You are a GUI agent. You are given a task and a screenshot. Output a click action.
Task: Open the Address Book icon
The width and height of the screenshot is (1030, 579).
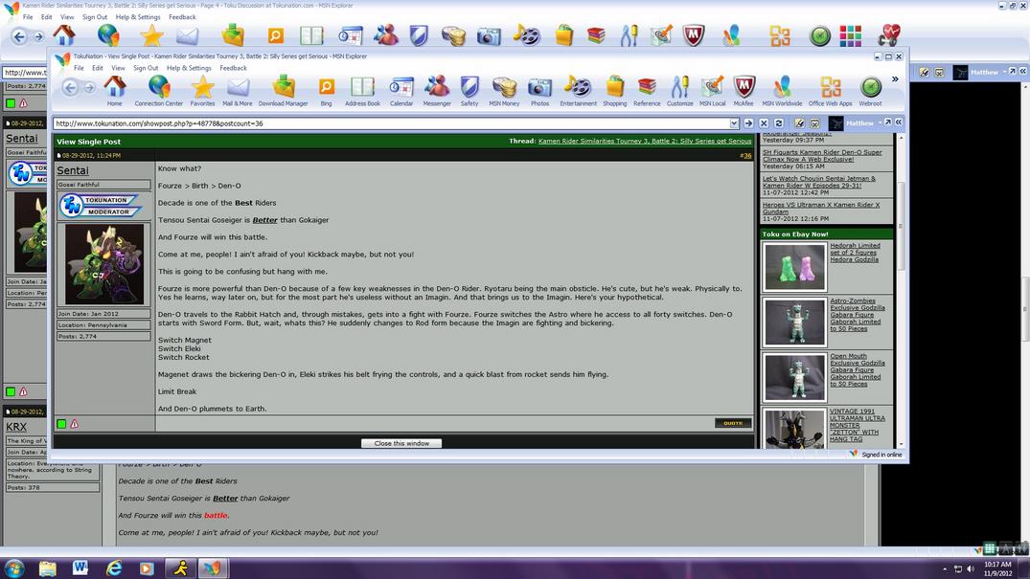[362, 90]
